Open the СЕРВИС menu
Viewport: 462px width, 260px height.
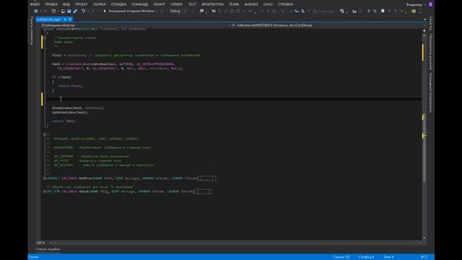click(177, 4)
